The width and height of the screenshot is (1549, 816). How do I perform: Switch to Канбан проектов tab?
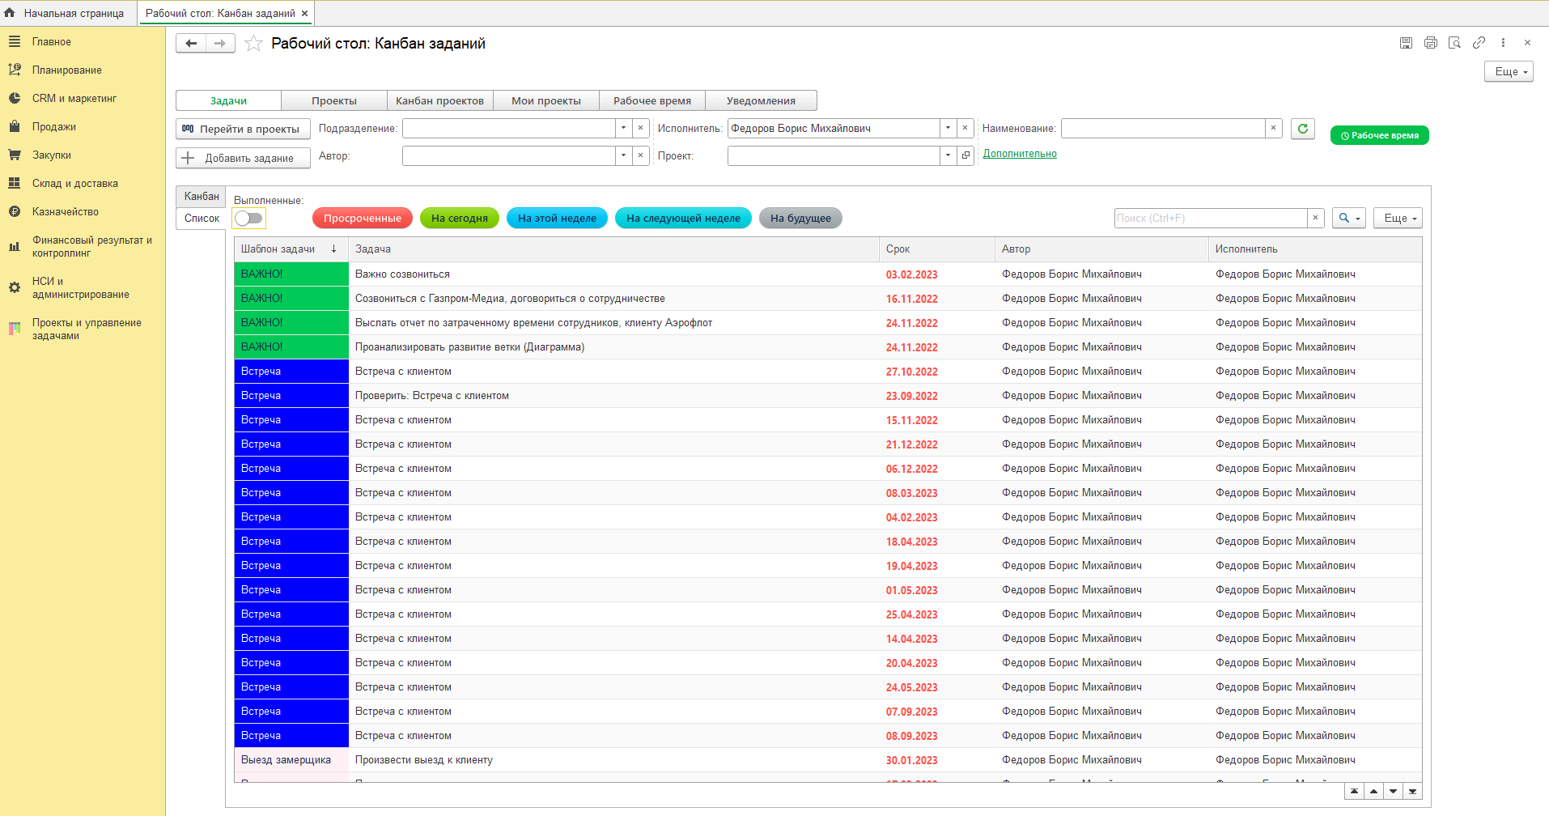(x=439, y=100)
